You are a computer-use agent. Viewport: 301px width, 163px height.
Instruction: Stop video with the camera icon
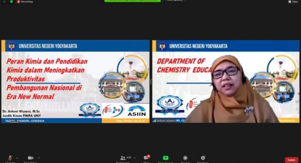[30, 159]
